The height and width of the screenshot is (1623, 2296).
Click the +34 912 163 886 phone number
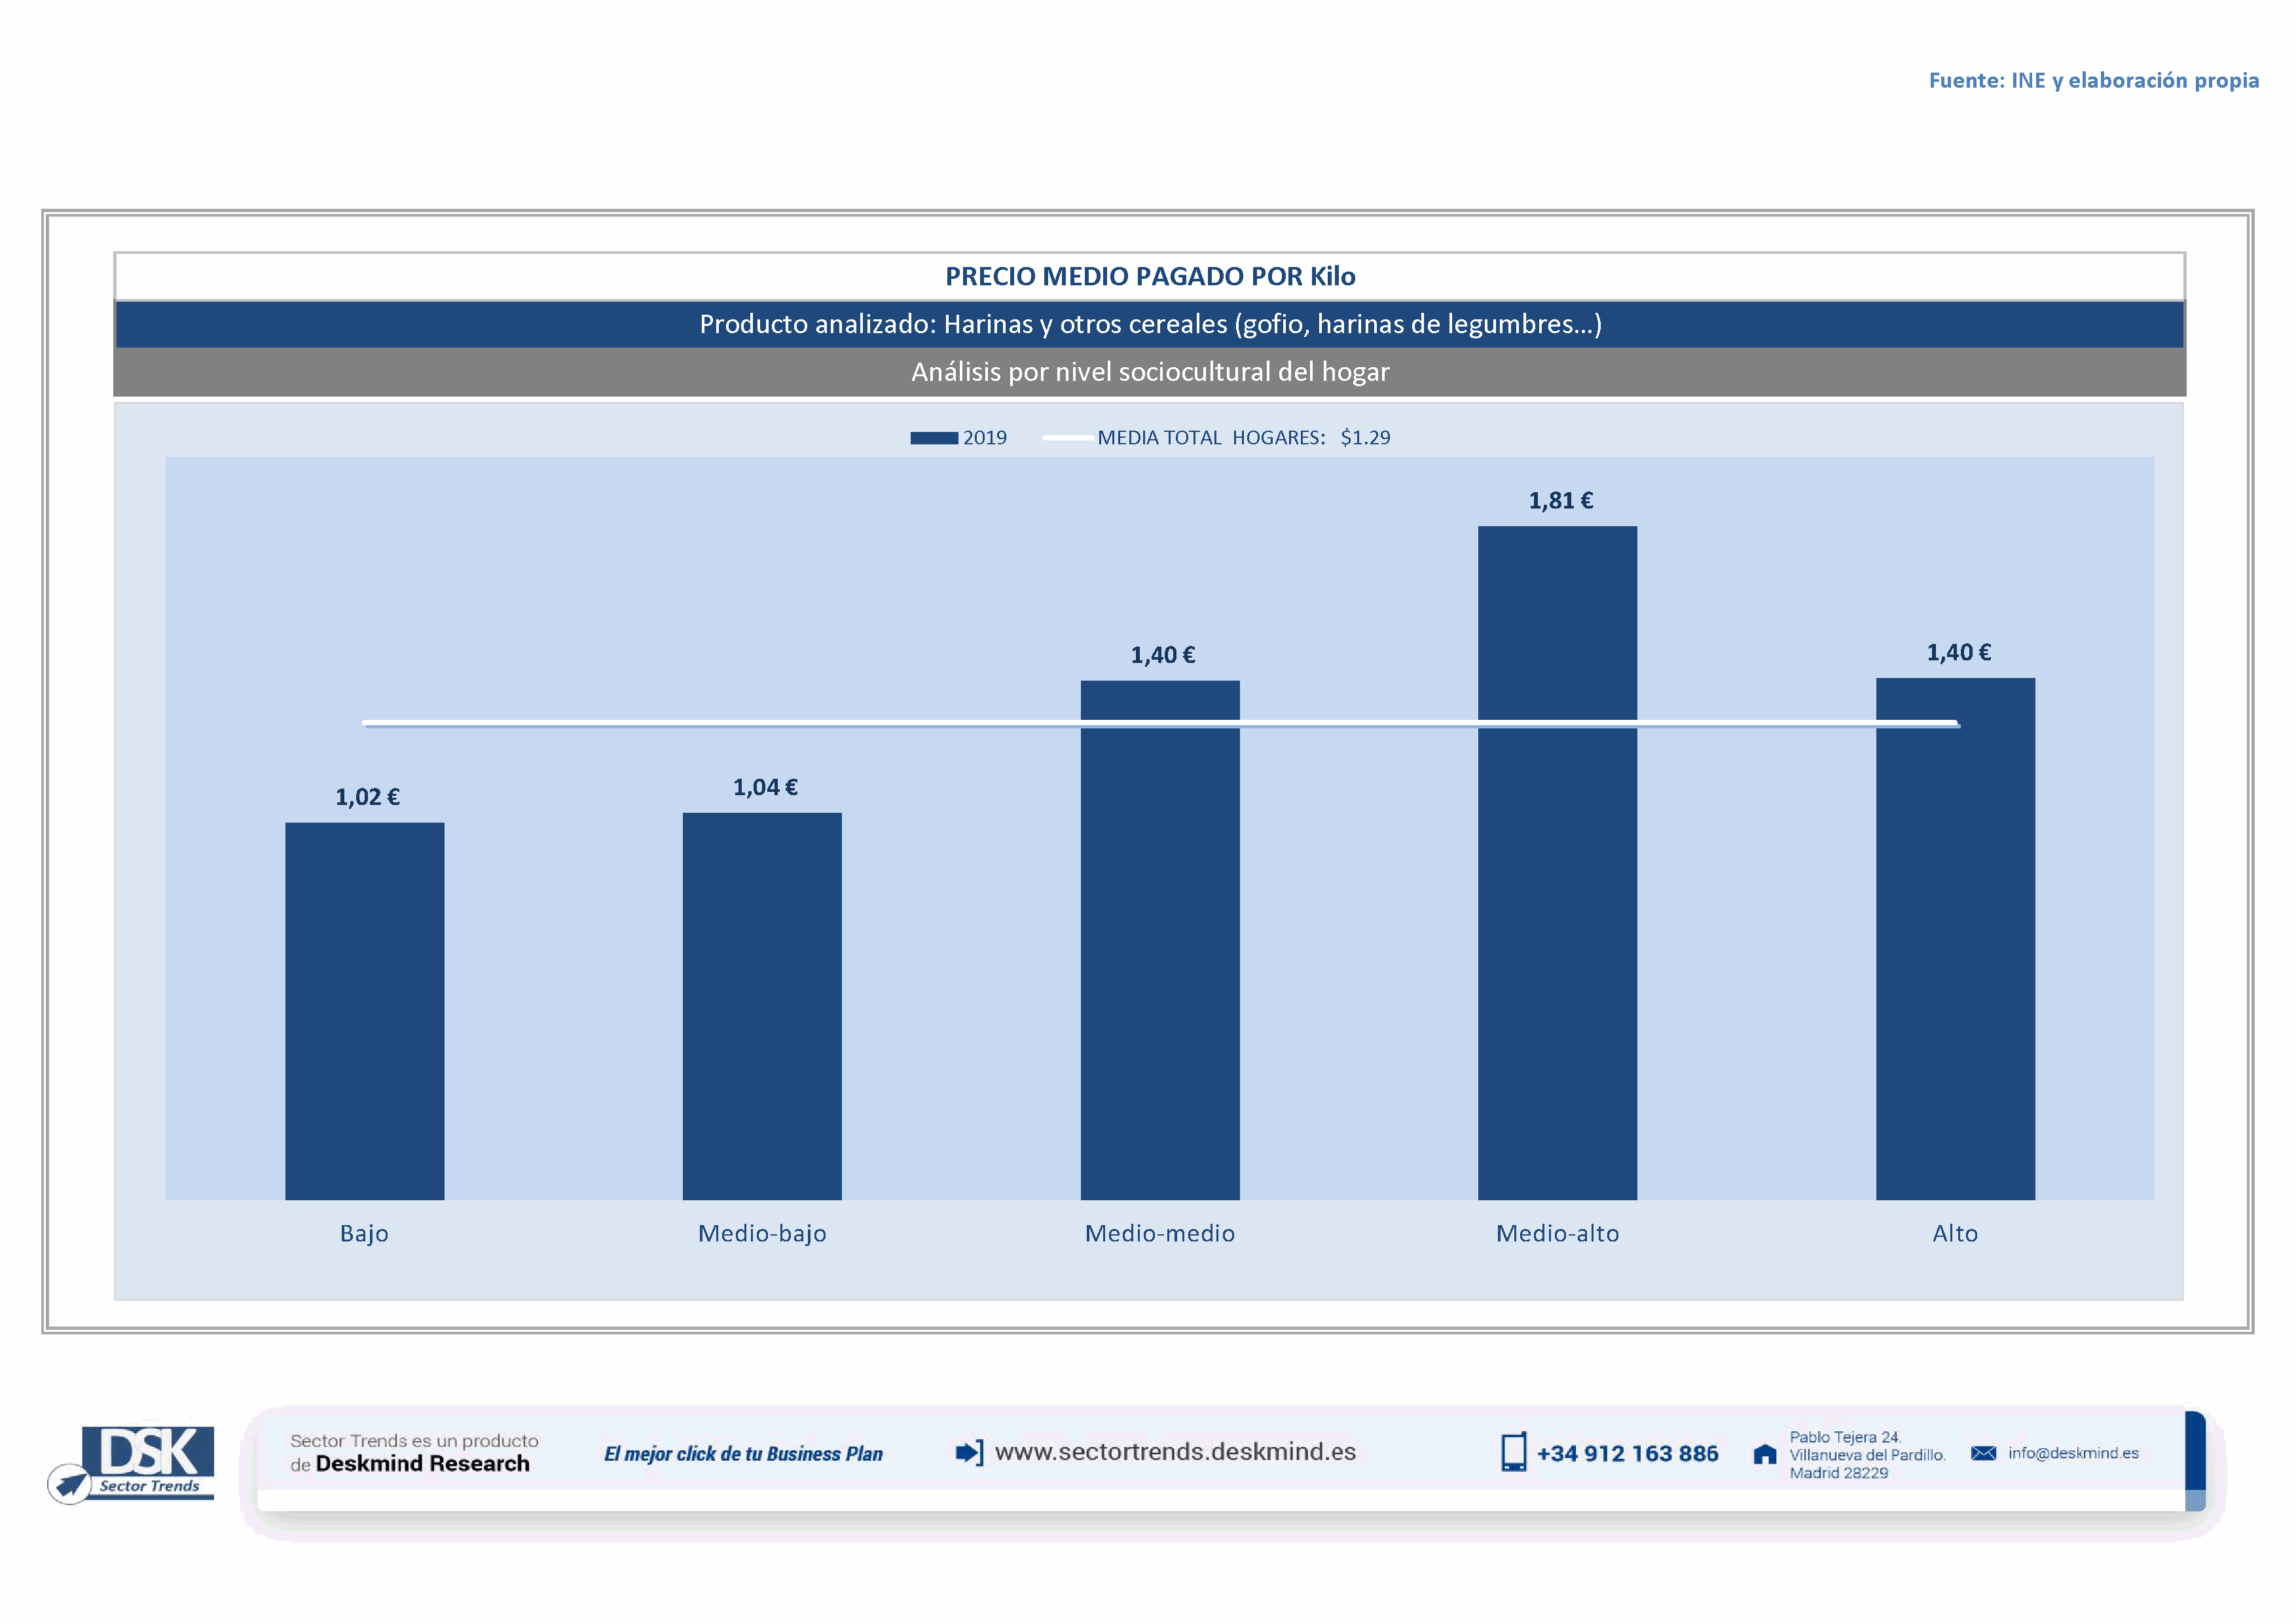(1627, 1453)
